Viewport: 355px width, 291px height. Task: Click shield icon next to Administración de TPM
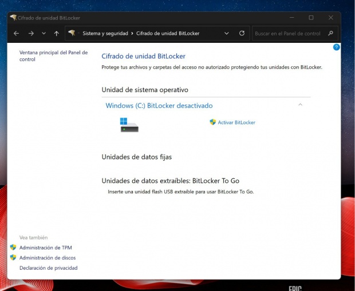tap(13, 247)
